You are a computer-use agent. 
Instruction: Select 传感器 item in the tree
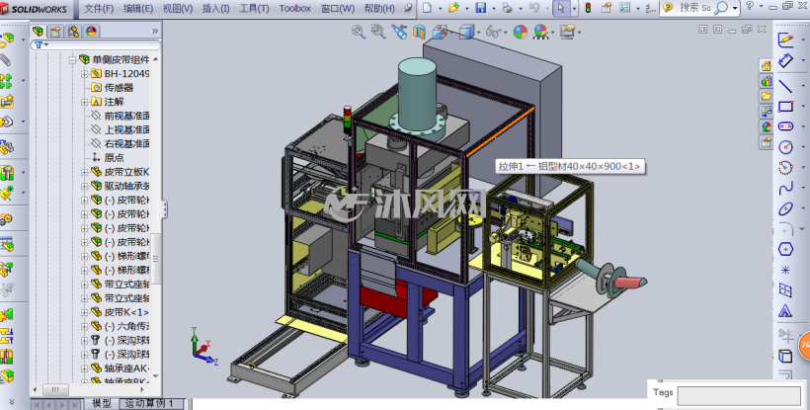[x=119, y=88]
